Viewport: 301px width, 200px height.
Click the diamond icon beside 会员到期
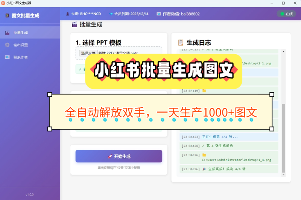[x=111, y=14]
